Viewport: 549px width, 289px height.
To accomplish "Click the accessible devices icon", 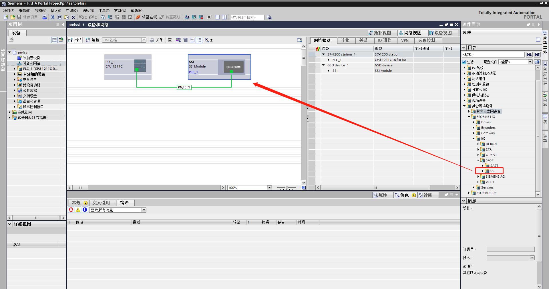I will (x=187, y=17).
